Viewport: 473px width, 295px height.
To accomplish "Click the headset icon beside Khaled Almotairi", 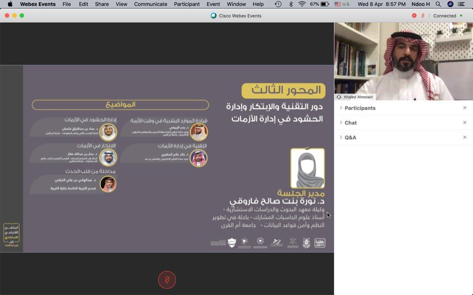I will [x=339, y=97].
